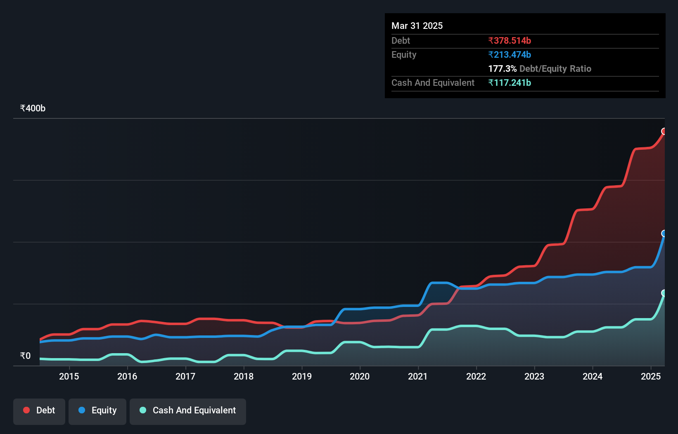This screenshot has height=434, width=678.
Task: Click the Mar 31 2025 tooltip date
Action: (x=417, y=26)
